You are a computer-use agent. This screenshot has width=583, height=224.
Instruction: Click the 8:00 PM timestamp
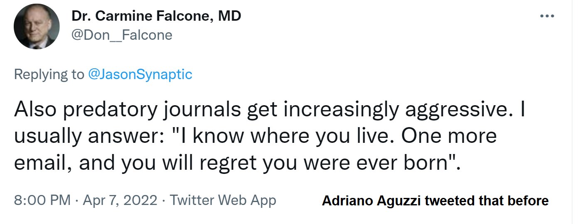[42, 201]
